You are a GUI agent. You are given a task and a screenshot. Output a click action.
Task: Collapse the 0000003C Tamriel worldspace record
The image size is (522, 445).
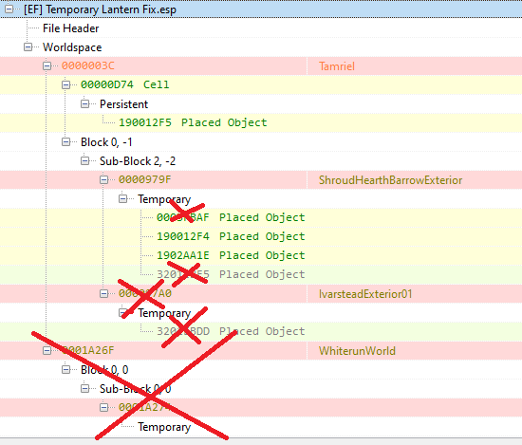(47, 65)
